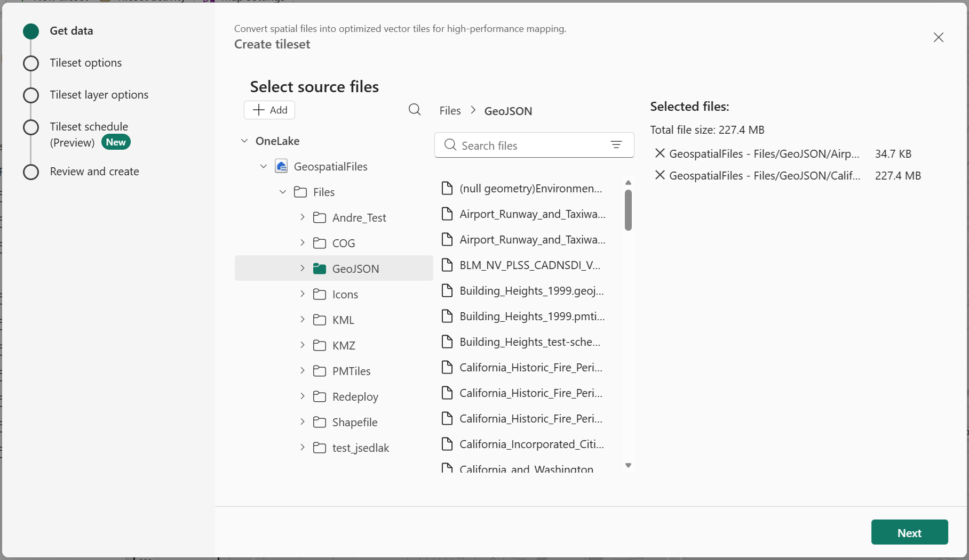Click file icon of California_Incorporated_Citi...
969x560 pixels.
click(x=447, y=444)
